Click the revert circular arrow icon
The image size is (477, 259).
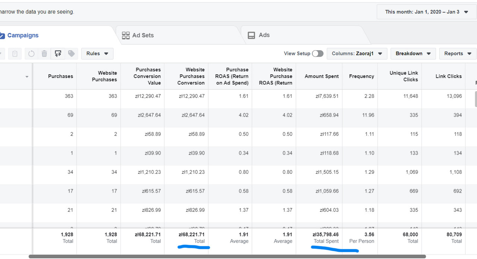click(31, 54)
